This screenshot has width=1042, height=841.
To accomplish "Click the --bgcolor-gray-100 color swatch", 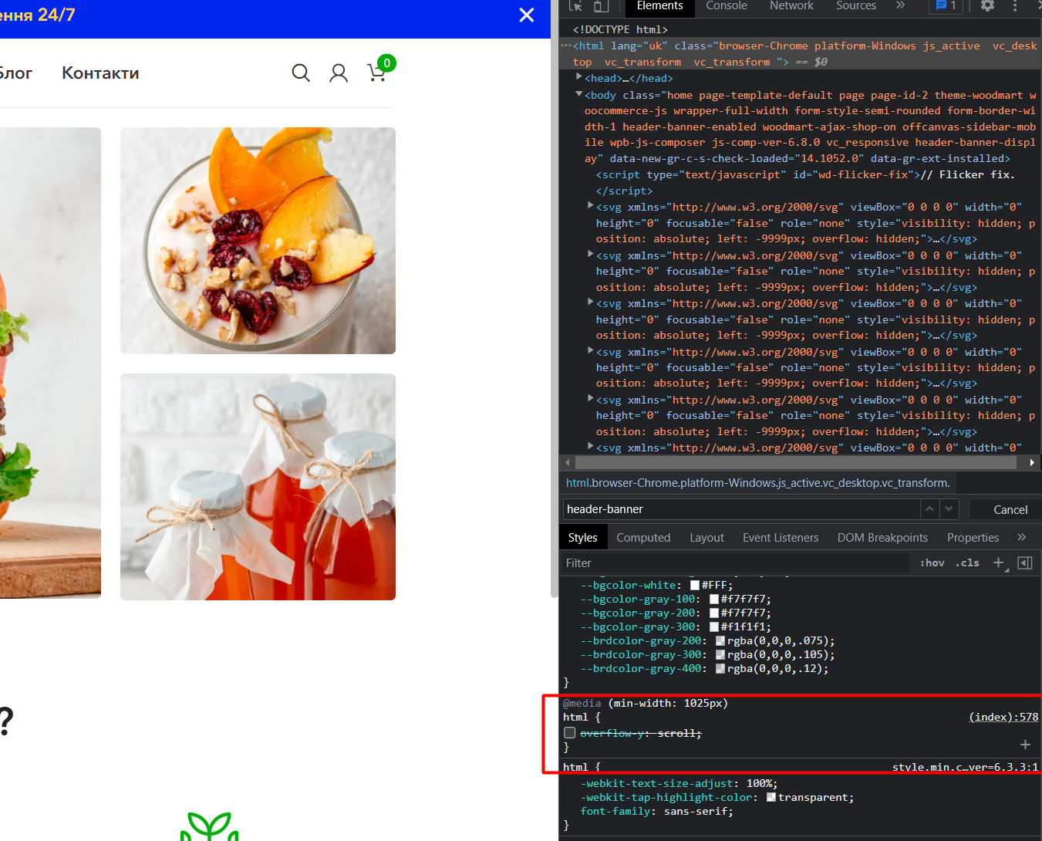I will (x=714, y=600).
